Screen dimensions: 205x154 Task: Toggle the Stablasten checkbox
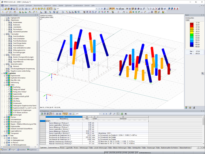click(x=9, y=25)
